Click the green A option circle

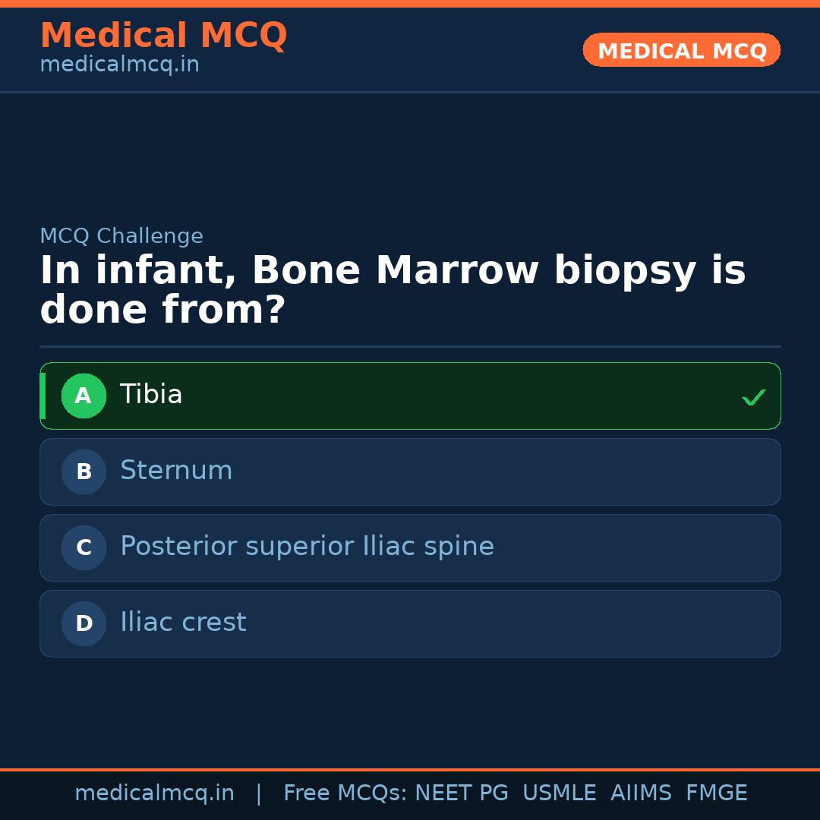coord(84,396)
